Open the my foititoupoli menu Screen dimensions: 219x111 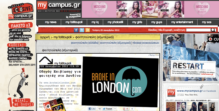point(74,22)
